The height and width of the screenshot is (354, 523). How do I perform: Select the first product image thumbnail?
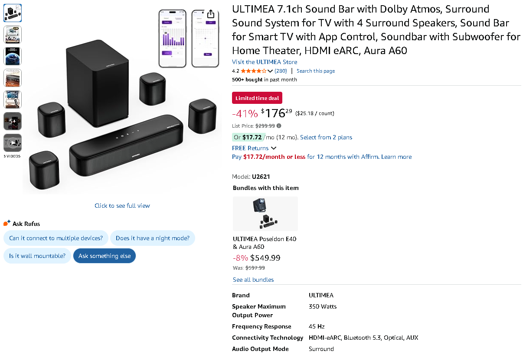(x=13, y=13)
